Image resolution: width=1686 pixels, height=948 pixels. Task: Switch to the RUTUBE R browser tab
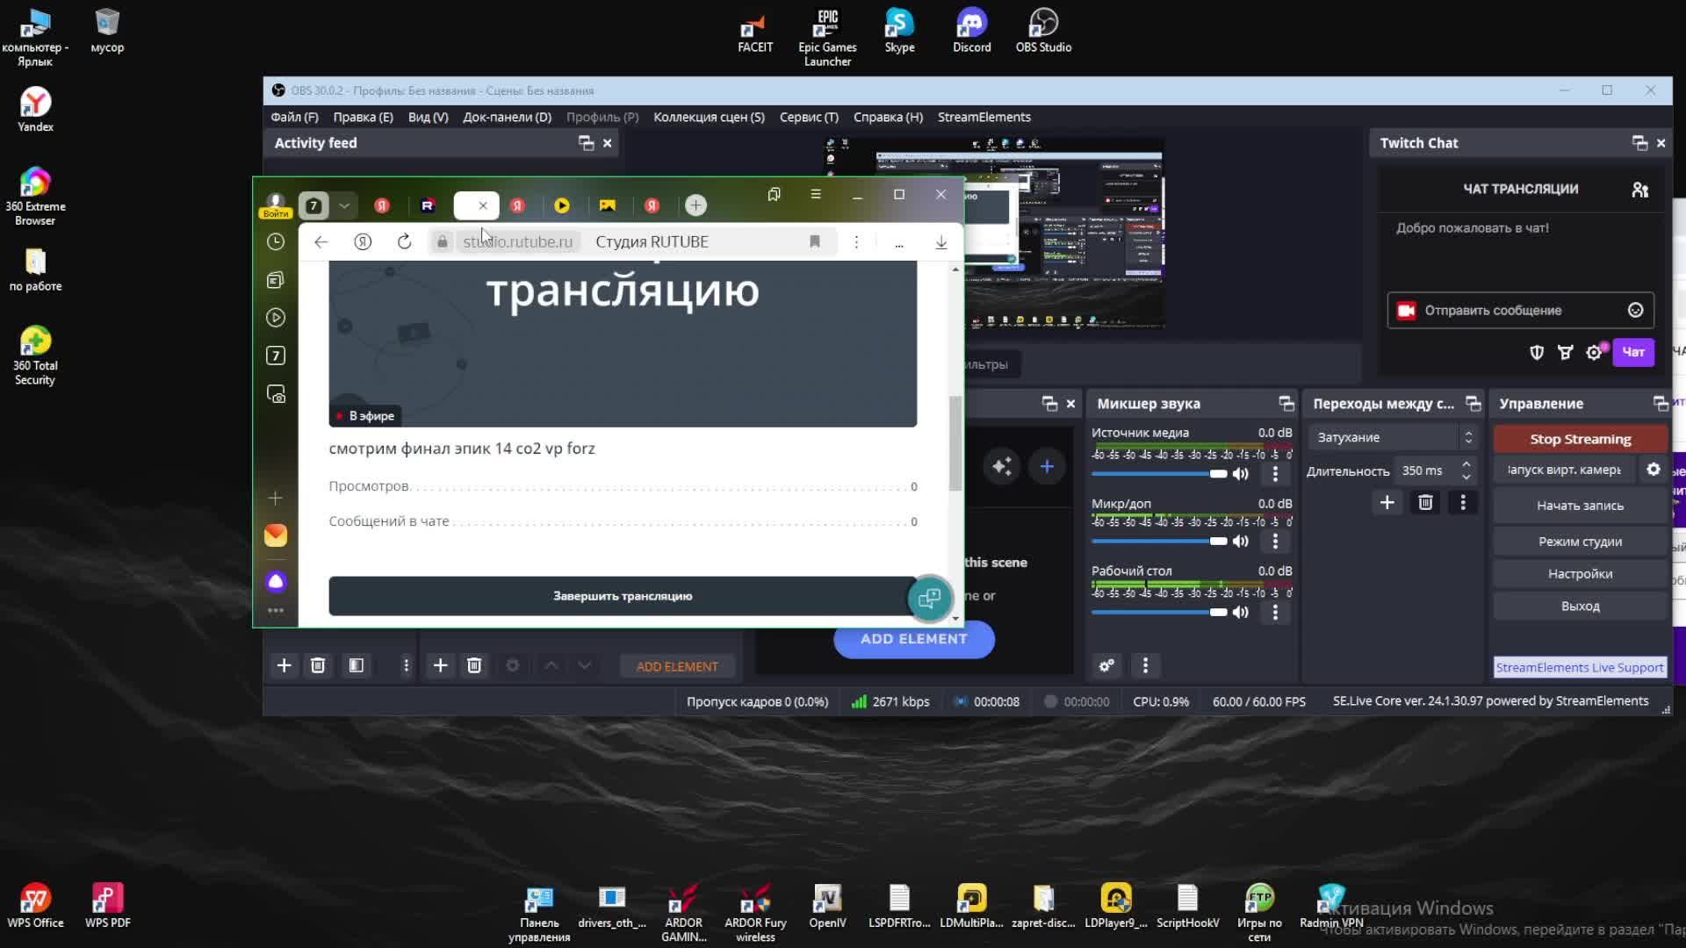(x=428, y=205)
